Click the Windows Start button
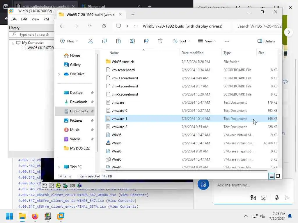This screenshot has height=223, width=298. click(10, 216)
